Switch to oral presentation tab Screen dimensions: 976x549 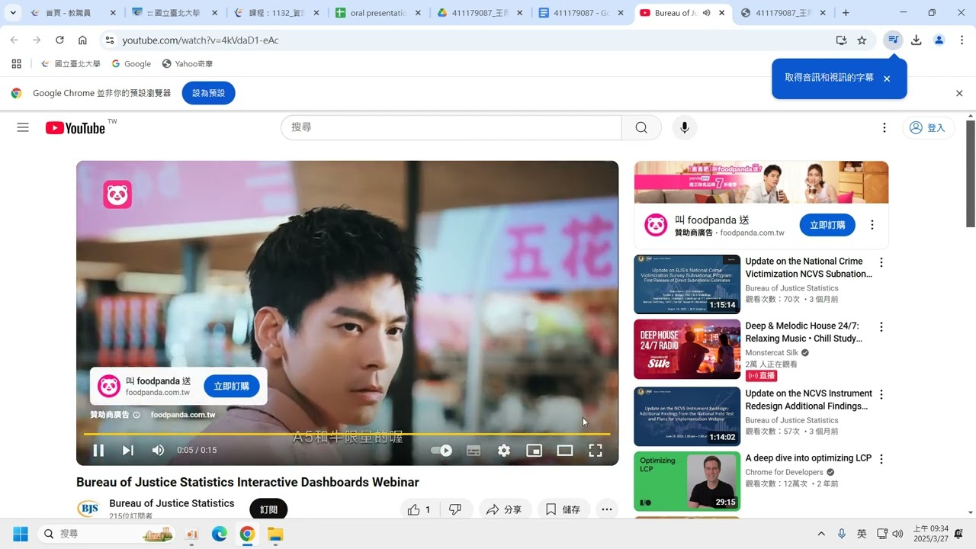pos(377,13)
